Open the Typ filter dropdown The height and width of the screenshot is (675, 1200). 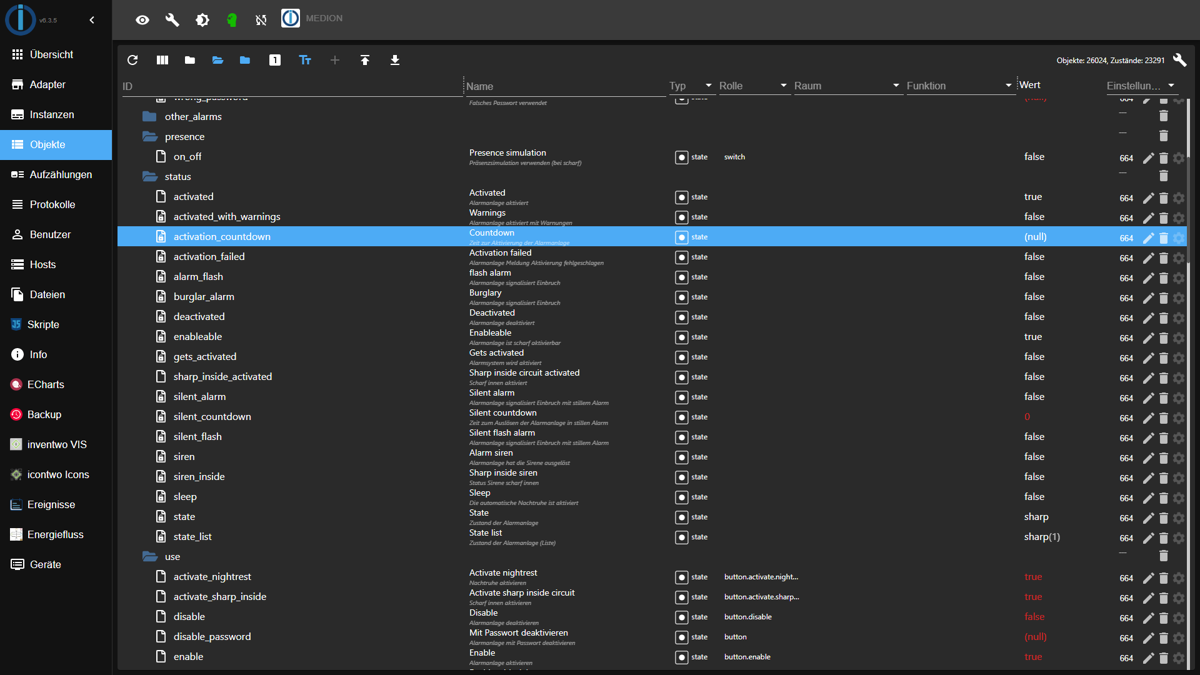tap(691, 86)
